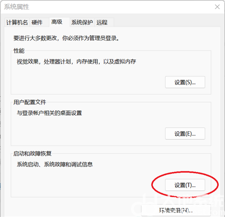Go to the 系统保护 tab
Image resolution: width=225 pixels, height=217 pixels.
click(x=82, y=23)
